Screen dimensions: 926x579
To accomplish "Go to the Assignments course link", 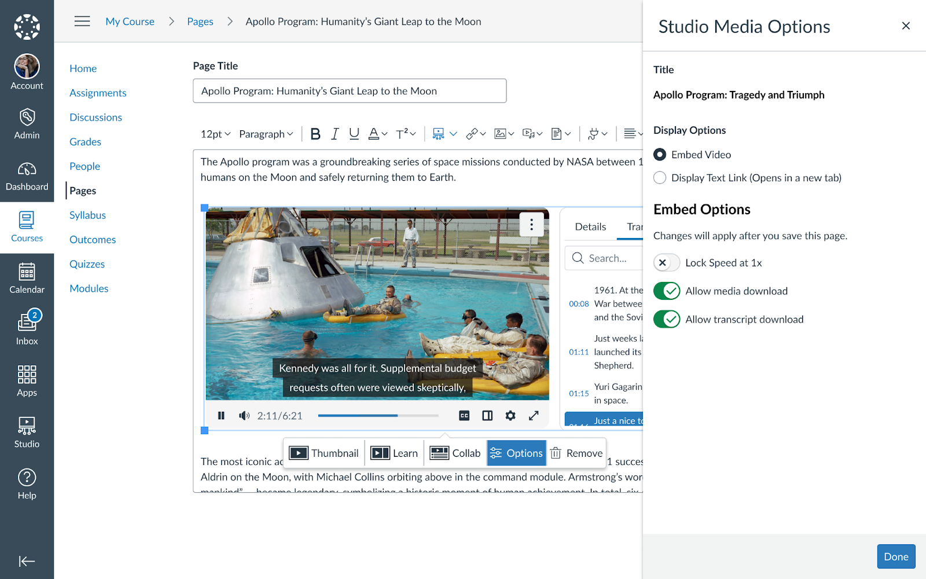I will click(98, 93).
